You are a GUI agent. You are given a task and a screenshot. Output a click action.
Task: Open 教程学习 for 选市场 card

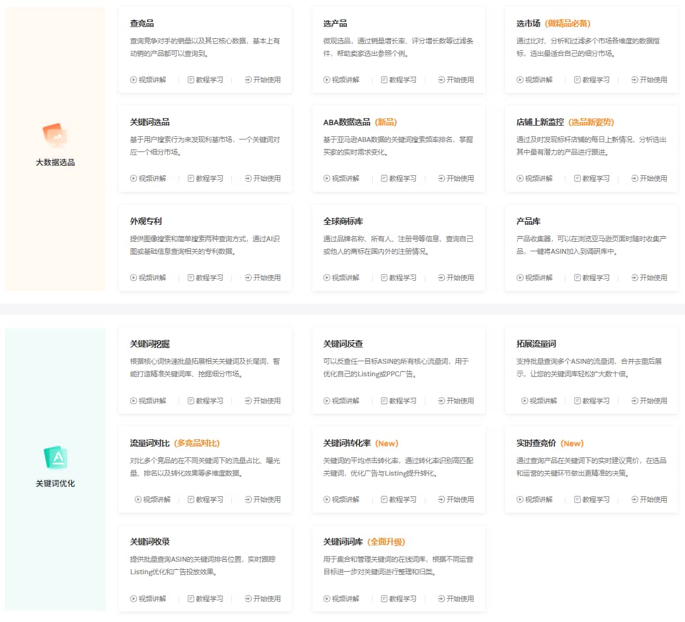(591, 80)
